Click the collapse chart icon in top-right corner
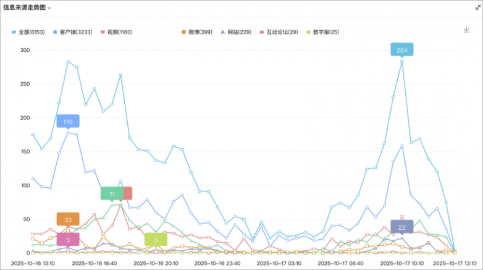The height and width of the screenshot is (270, 483). pyautogui.click(x=476, y=7)
